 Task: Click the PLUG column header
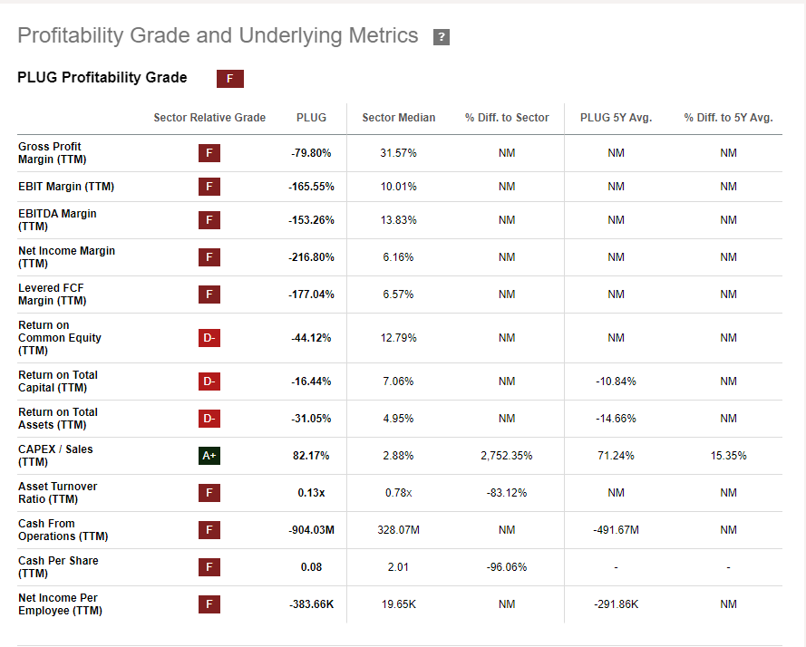tap(311, 118)
